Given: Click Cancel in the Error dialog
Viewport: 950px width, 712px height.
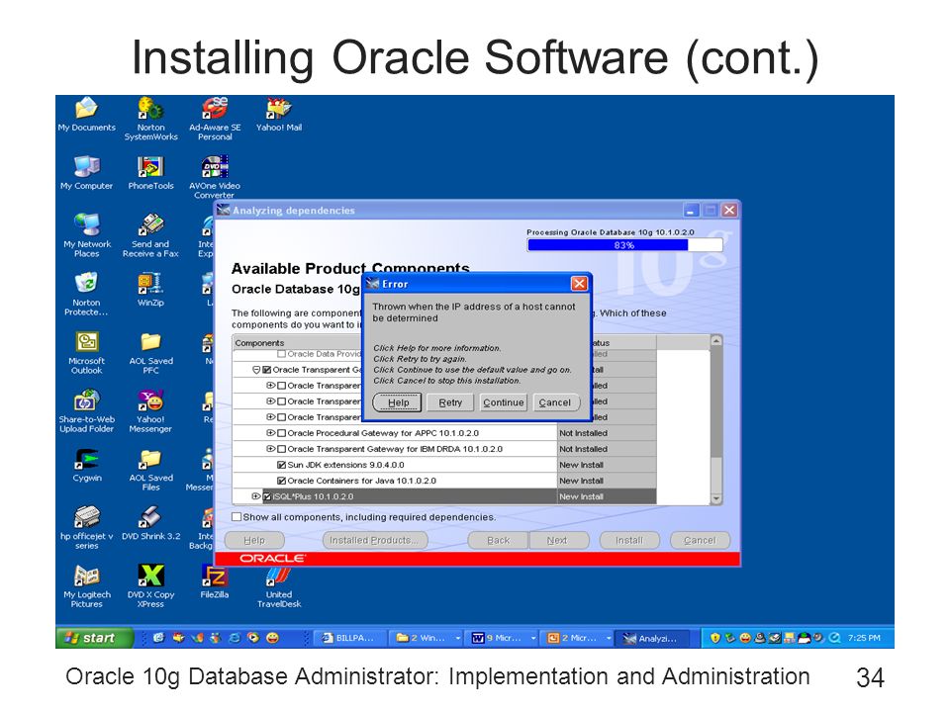Looking at the screenshot, I should tap(555, 402).
